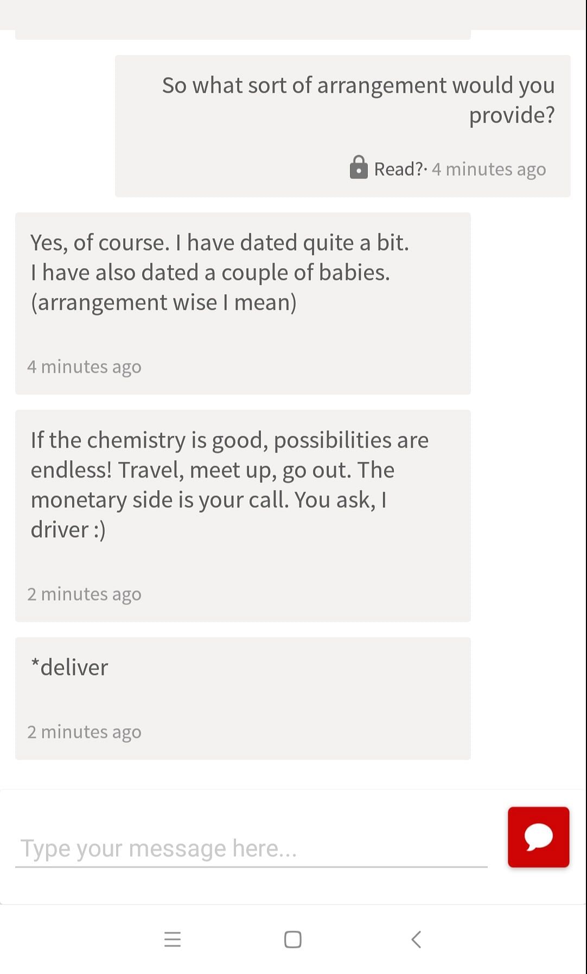Click '4 minutes ago' timestamp under dating message

tap(84, 367)
